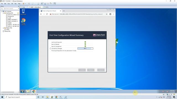Click the favorite star beside Working VMS
Image resolution: width=177 pixels, height=99 pixels.
(18, 13)
